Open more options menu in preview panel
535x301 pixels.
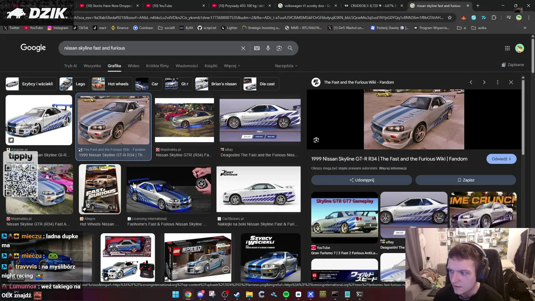coord(497,82)
